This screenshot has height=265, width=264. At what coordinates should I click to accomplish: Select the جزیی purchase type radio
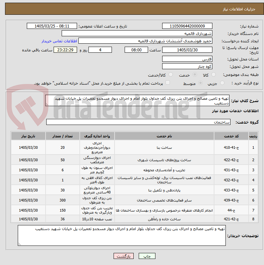click(222, 83)
